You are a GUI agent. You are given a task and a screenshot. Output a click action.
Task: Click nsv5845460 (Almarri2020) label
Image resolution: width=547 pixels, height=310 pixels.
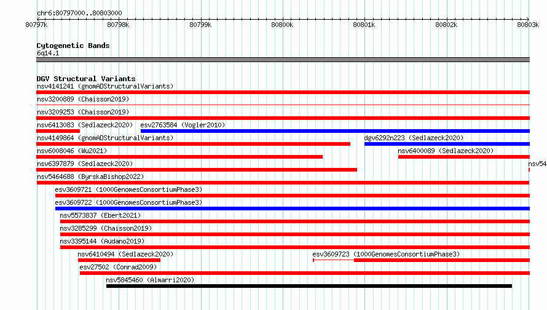tap(150, 280)
